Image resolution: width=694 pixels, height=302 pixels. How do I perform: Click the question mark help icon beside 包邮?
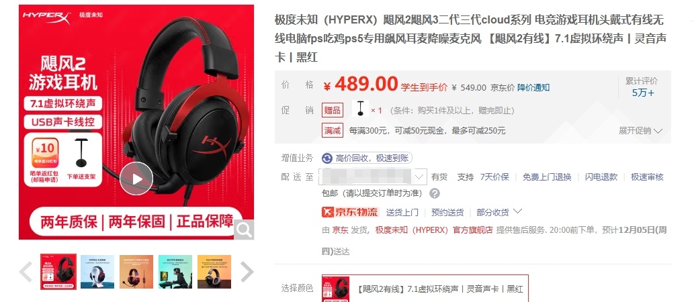coord(435,193)
